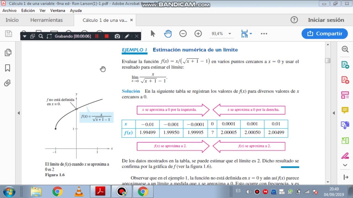
Task: Click the table cell '1.99995'
Action: pyautogui.click(x=195, y=133)
